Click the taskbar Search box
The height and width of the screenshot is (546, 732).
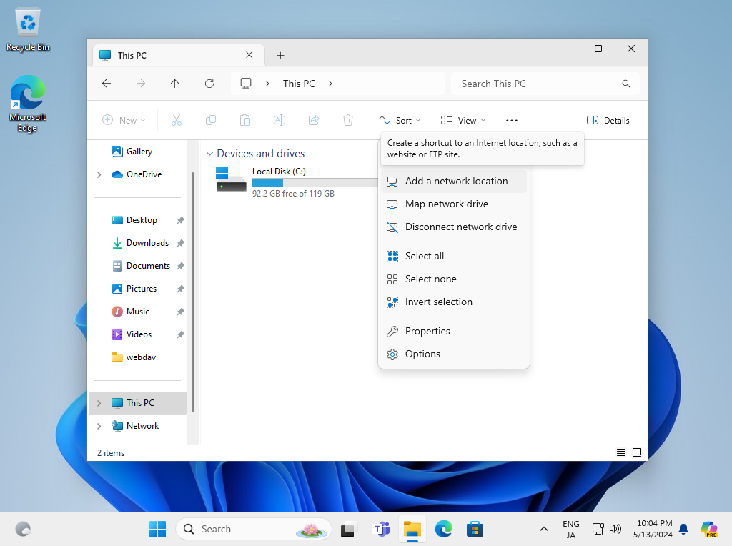(x=254, y=529)
